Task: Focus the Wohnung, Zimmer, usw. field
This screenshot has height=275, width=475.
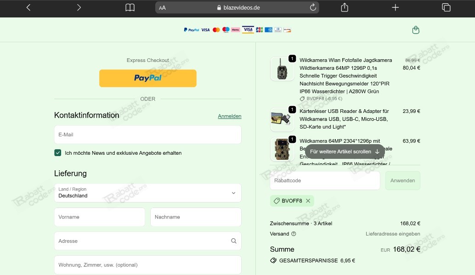Action: pos(148,265)
